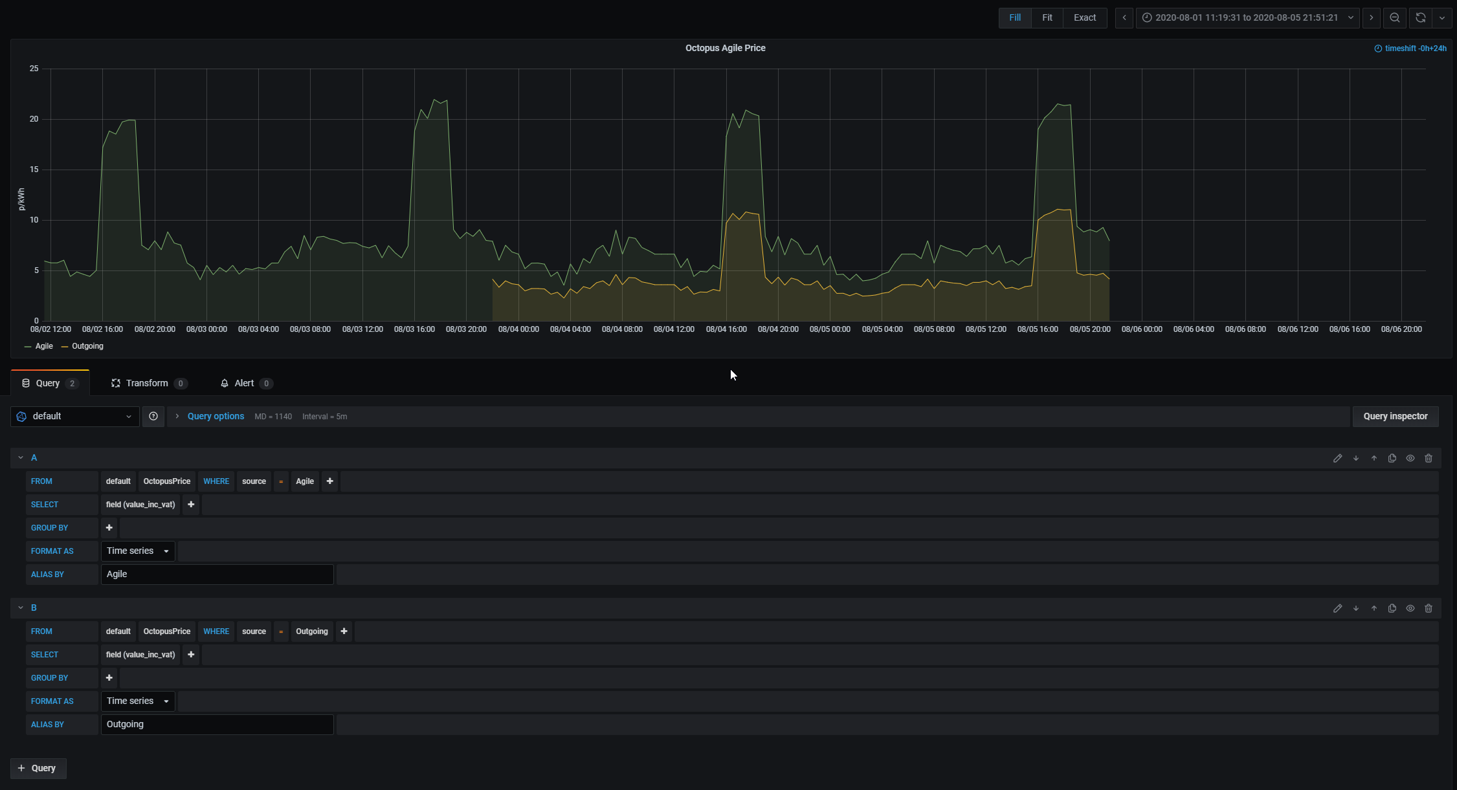Image resolution: width=1457 pixels, height=790 pixels.
Task: Shift time range backward with left arrow
Action: (x=1124, y=17)
